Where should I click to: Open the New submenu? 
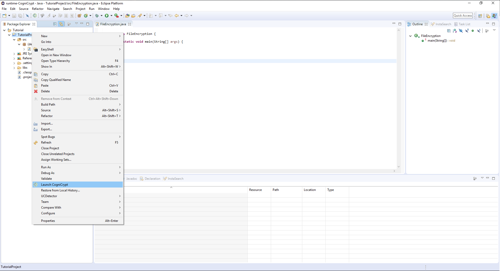click(78, 36)
